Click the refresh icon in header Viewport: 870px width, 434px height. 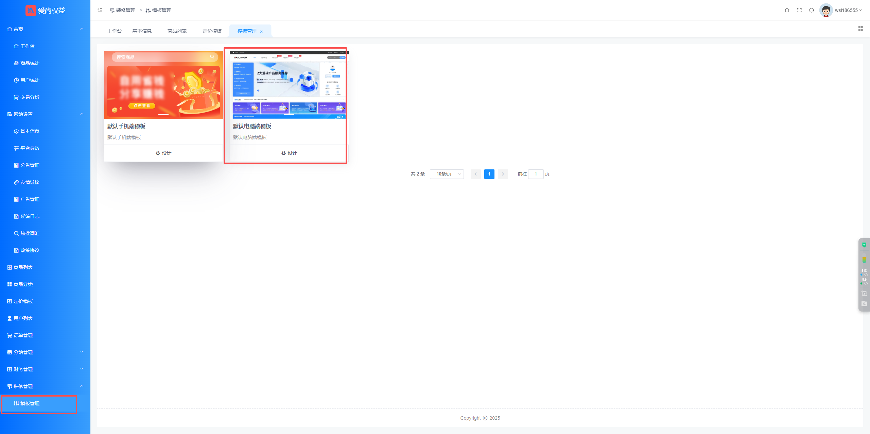click(811, 10)
